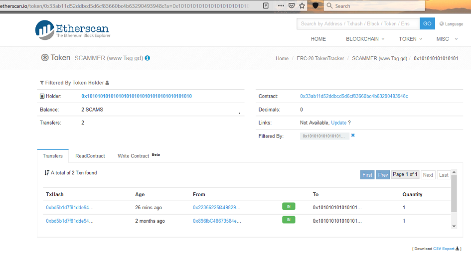471x260 pixels.
Task: Click IN badge in 26 mins ago row
Action: tap(289, 206)
